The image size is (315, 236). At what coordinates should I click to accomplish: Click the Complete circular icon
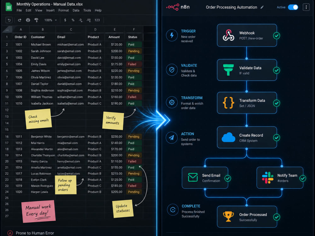(x=173, y=210)
